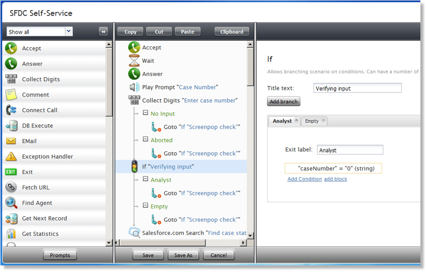Select the Answer block icon in the palette

click(11, 64)
